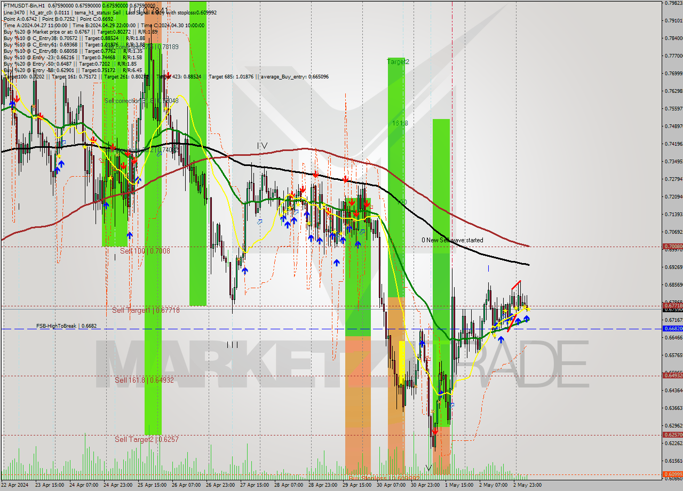
Task: Select the 'Sell Target1 | 0.67718' label
Action: (x=146, y=310)
